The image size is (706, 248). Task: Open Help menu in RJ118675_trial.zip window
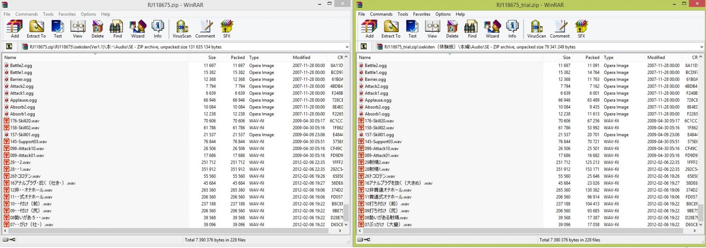(x=460, y=14)
